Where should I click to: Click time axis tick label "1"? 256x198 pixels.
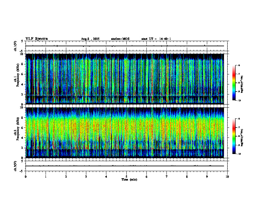[46, 177]
